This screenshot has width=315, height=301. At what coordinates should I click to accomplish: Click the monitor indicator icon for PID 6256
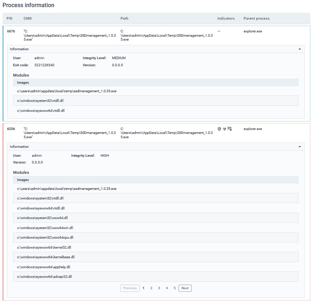click(229, 129)
